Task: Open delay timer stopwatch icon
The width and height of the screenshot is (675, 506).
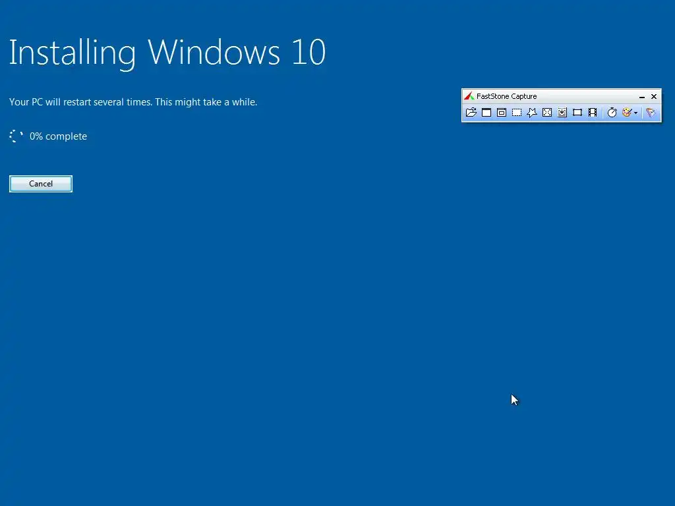Action: click(612, 112)
